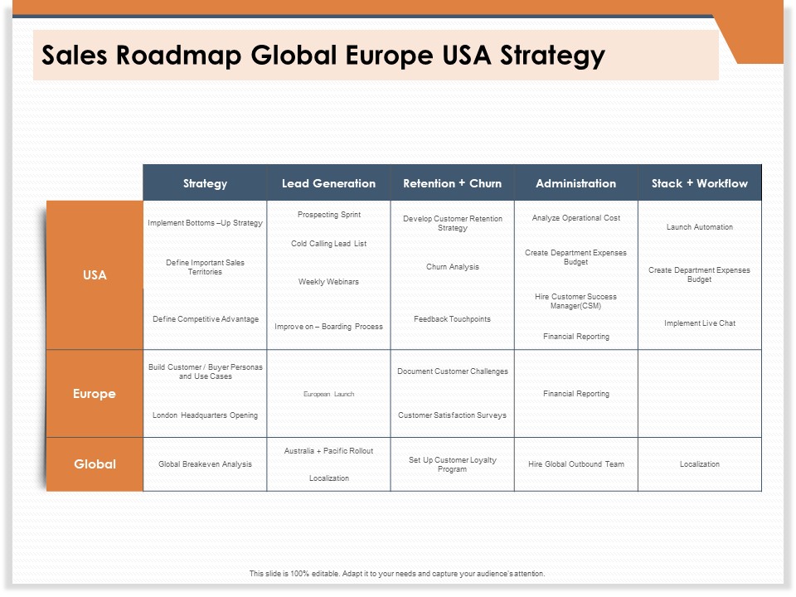796x597 pixels.
Task: Select 'Build Customer / Buyer Personas and Use Cases'
Action: [x=205, y=371]
